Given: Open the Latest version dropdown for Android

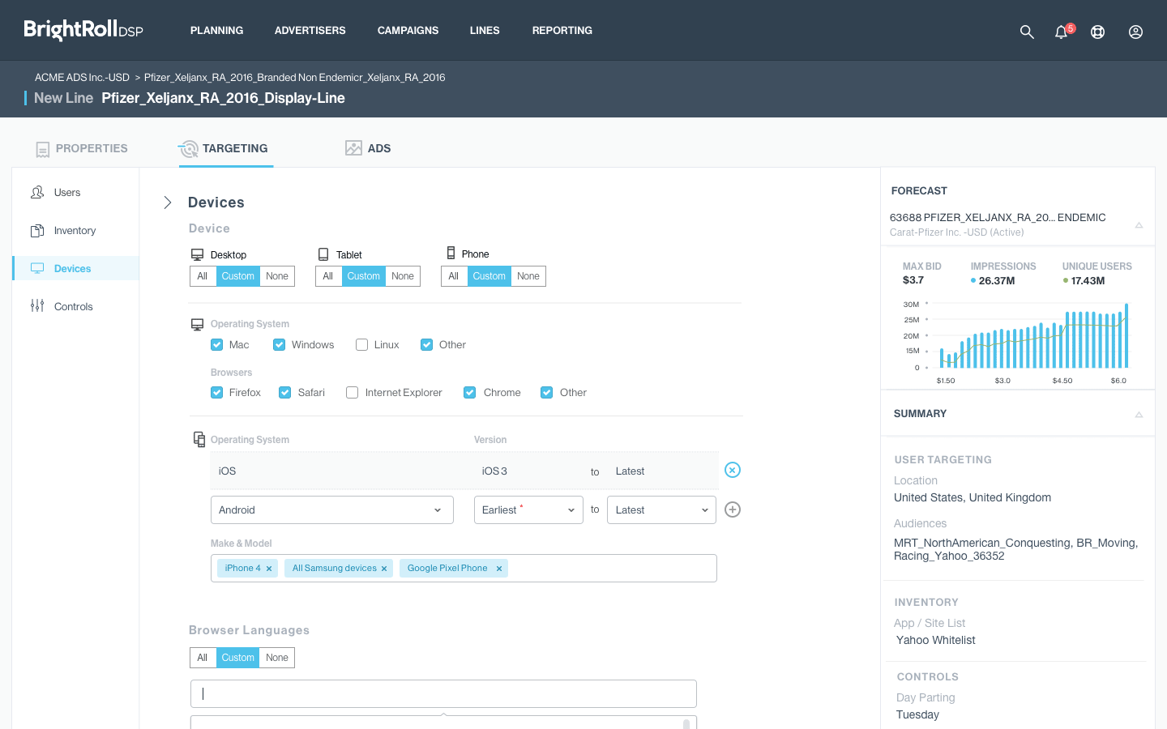Looking at the screenshot, I should click(x=661, y=509).
